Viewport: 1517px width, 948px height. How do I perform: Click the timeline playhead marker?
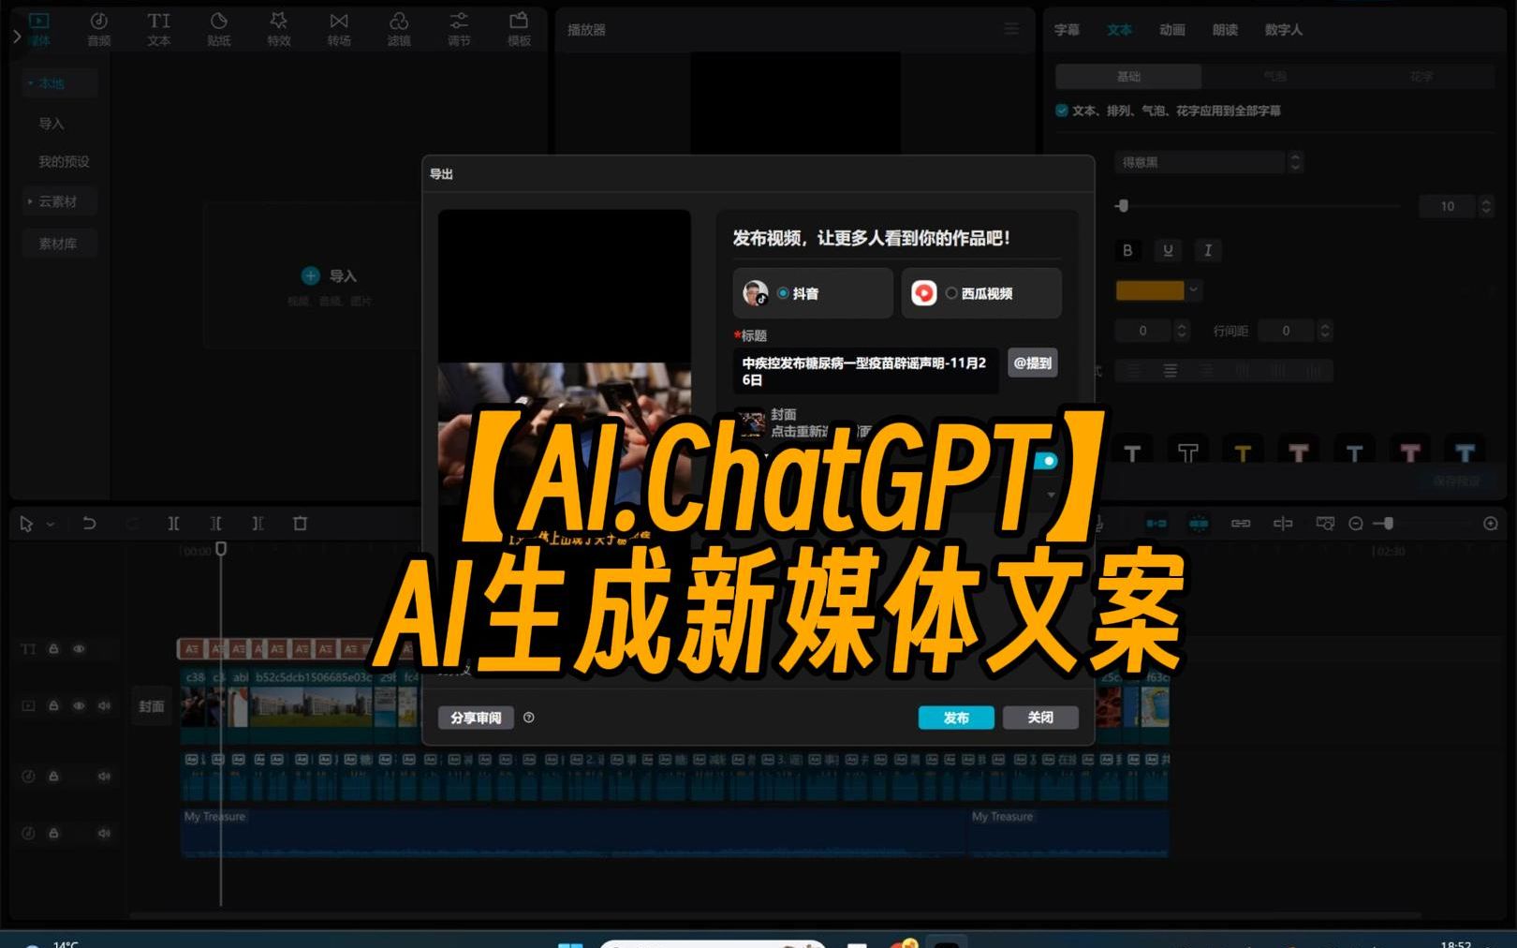click(x=221, y=549)
